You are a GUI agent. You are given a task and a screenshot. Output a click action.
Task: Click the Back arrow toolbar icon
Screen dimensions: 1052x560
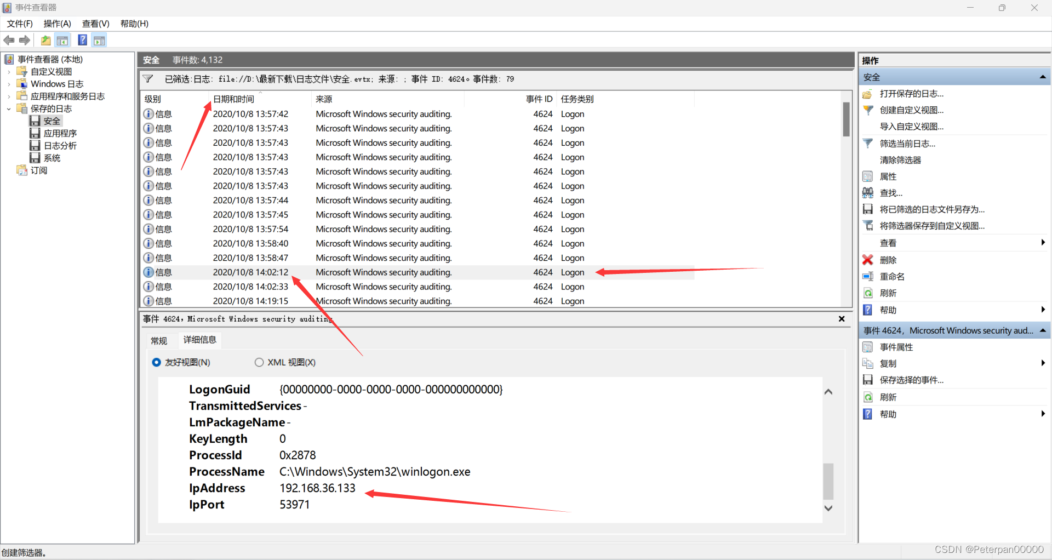(9, 40)
